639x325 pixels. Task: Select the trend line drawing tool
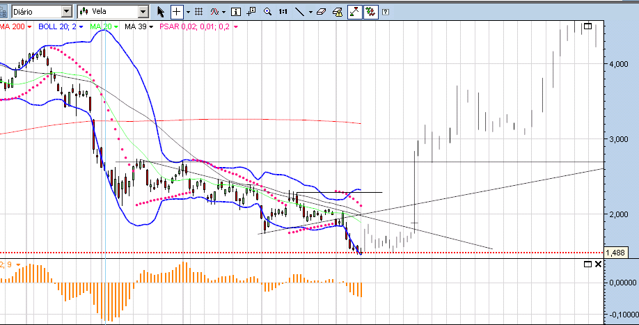[299, 12]
